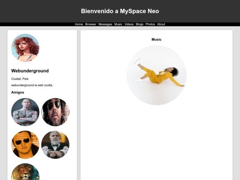The height and width of the screenshot is (180, 240).
Task: Open the About nav link
Action: tap(161, 24)
